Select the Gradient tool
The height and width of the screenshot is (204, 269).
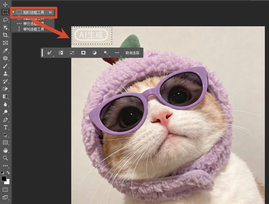pos(5,97)
